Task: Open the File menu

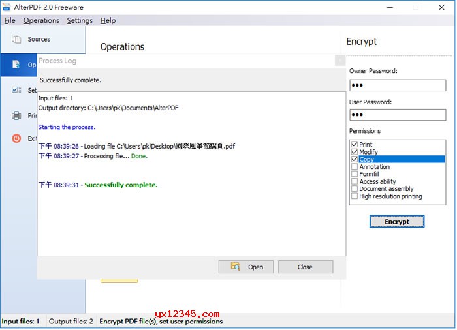Action: click(10, 20)
